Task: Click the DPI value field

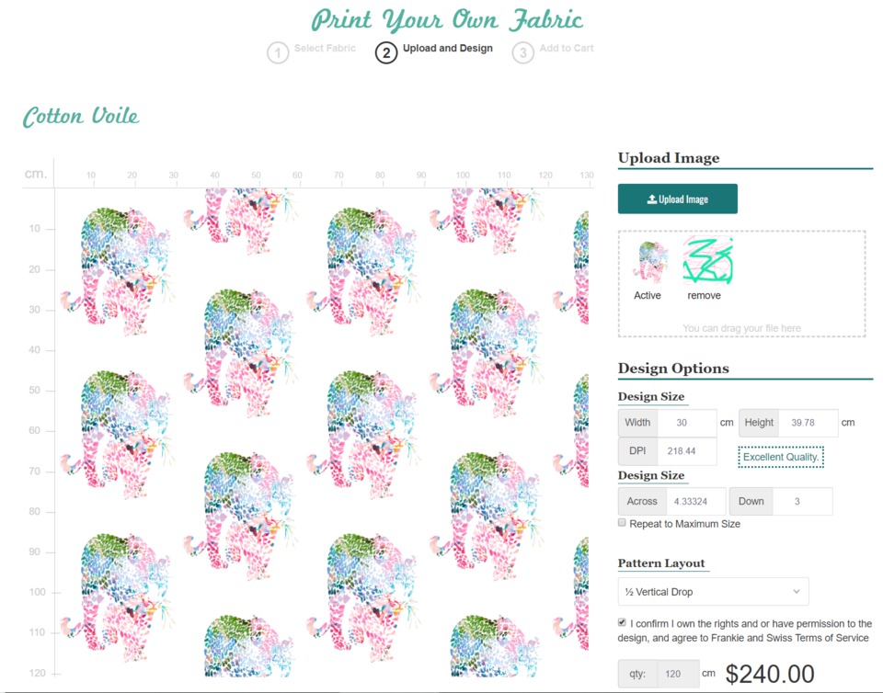Action: point(687,451)
